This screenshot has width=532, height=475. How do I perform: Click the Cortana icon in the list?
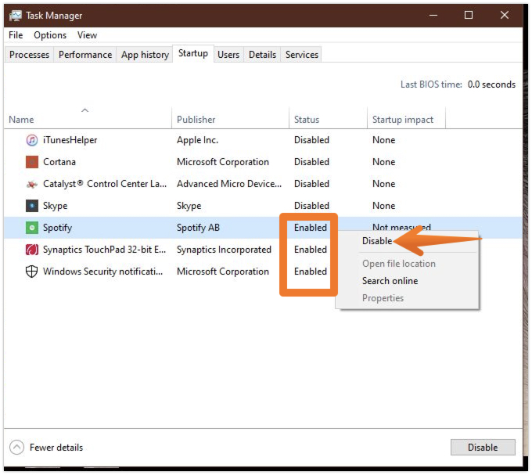32,162
